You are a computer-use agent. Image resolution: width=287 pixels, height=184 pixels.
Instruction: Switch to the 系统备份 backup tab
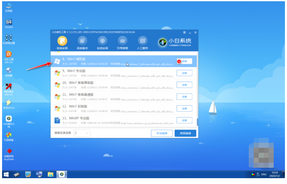[x=82, y=43]
